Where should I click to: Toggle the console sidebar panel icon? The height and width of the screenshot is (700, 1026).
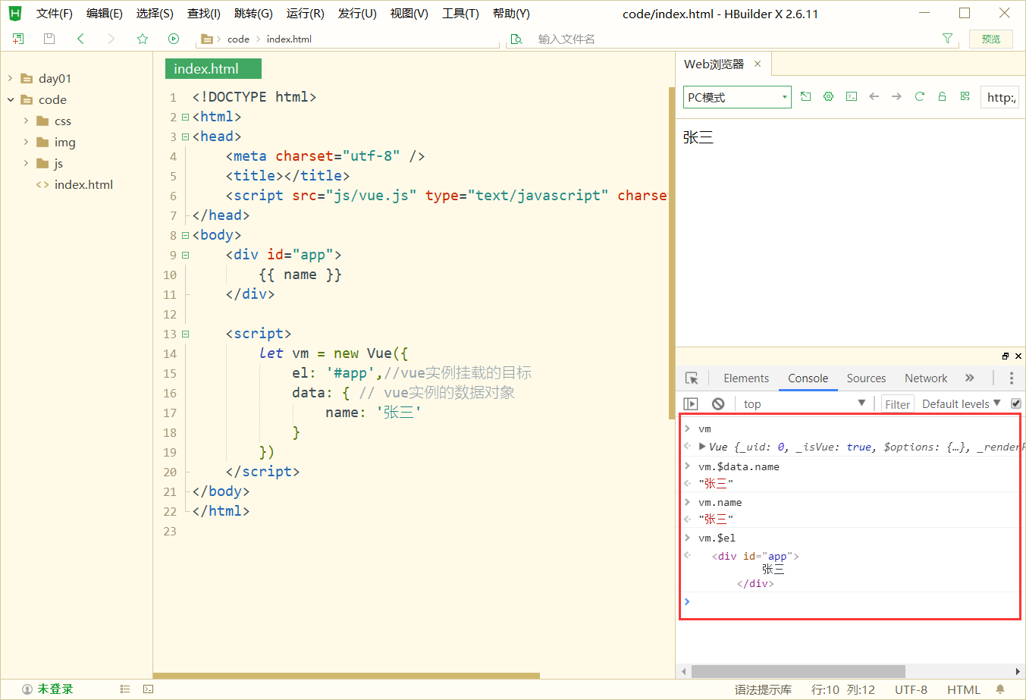691,404
